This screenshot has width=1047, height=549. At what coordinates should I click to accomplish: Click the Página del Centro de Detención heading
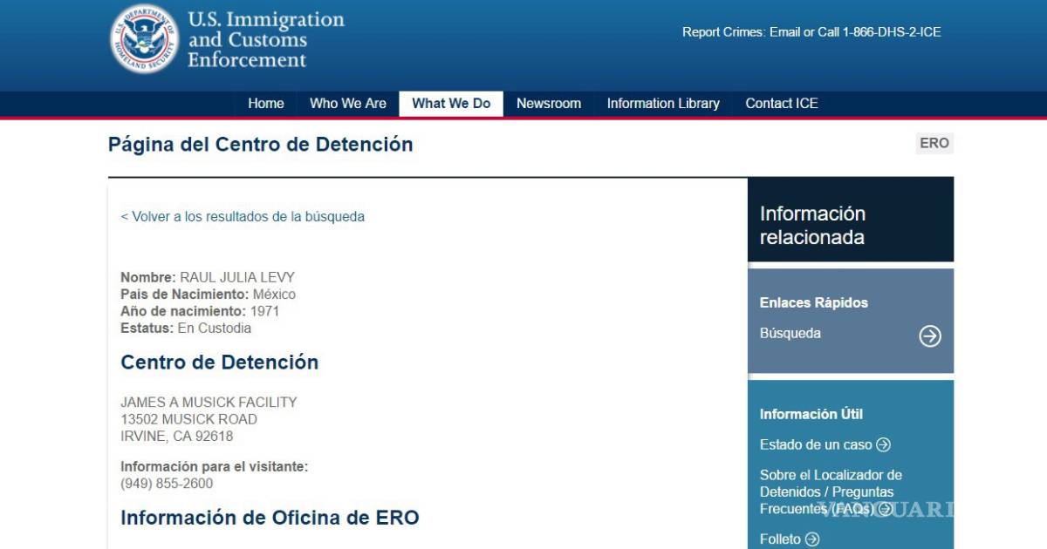click(261, 145)
